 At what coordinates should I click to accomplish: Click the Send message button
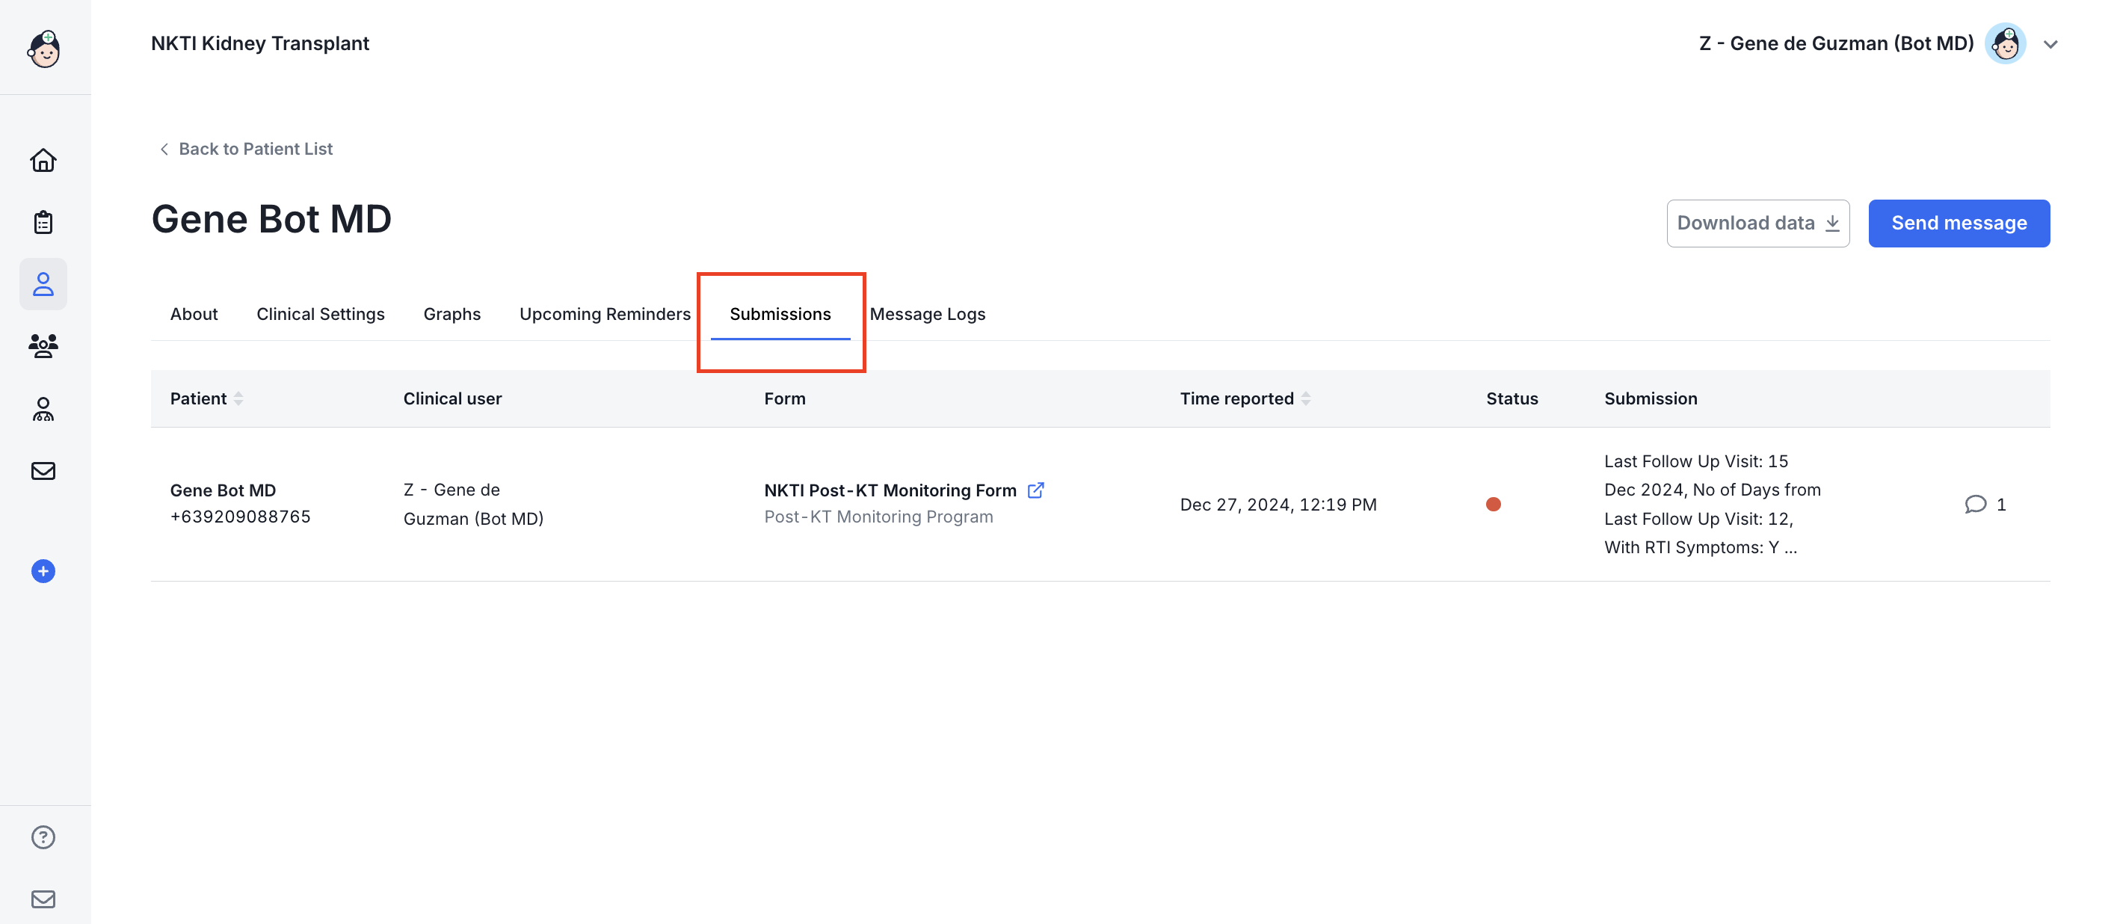coord(1959,223)
